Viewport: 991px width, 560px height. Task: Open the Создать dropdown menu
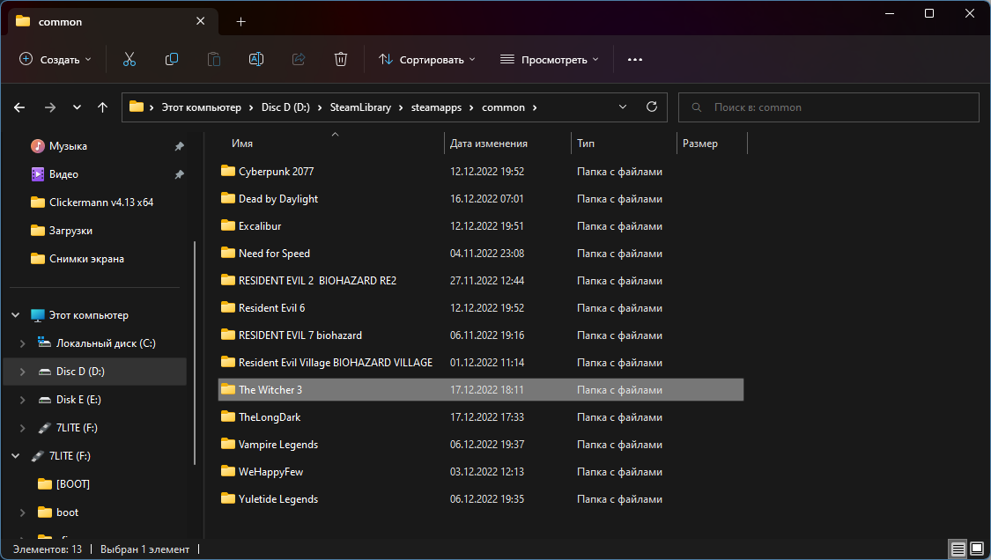(x=55, y=59)
